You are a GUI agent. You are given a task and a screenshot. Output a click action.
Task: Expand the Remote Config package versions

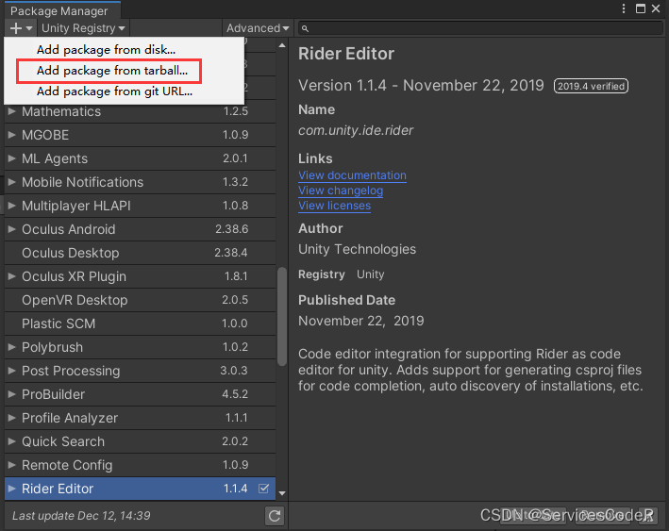click(12, 465)
